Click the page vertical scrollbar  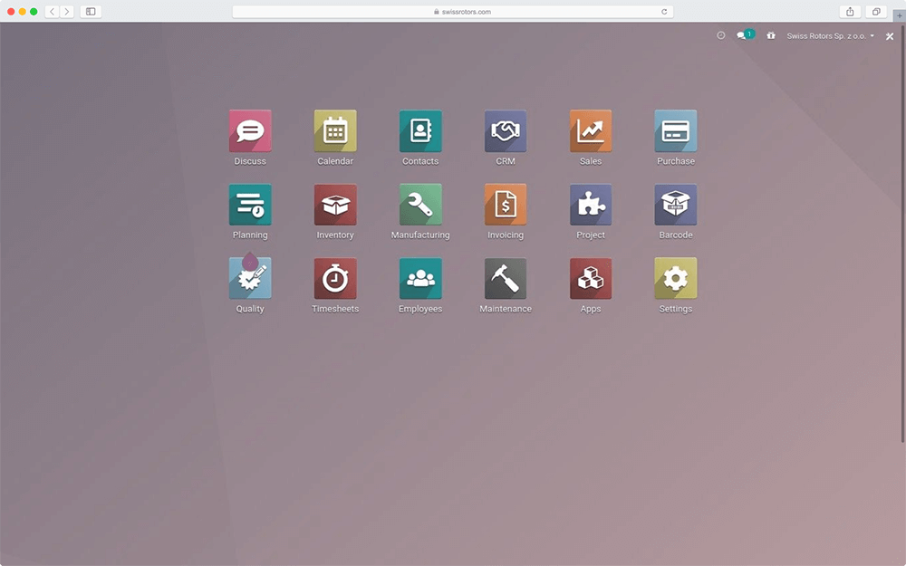902,234
